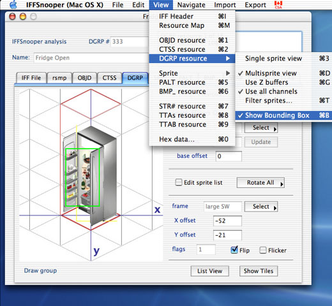This screenshot has height=306, width=332.
Task: Switch to the CTSS tab
Action: [x=109, y=78]
